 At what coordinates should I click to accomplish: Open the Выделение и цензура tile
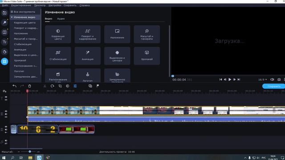(x=117, y=56)
